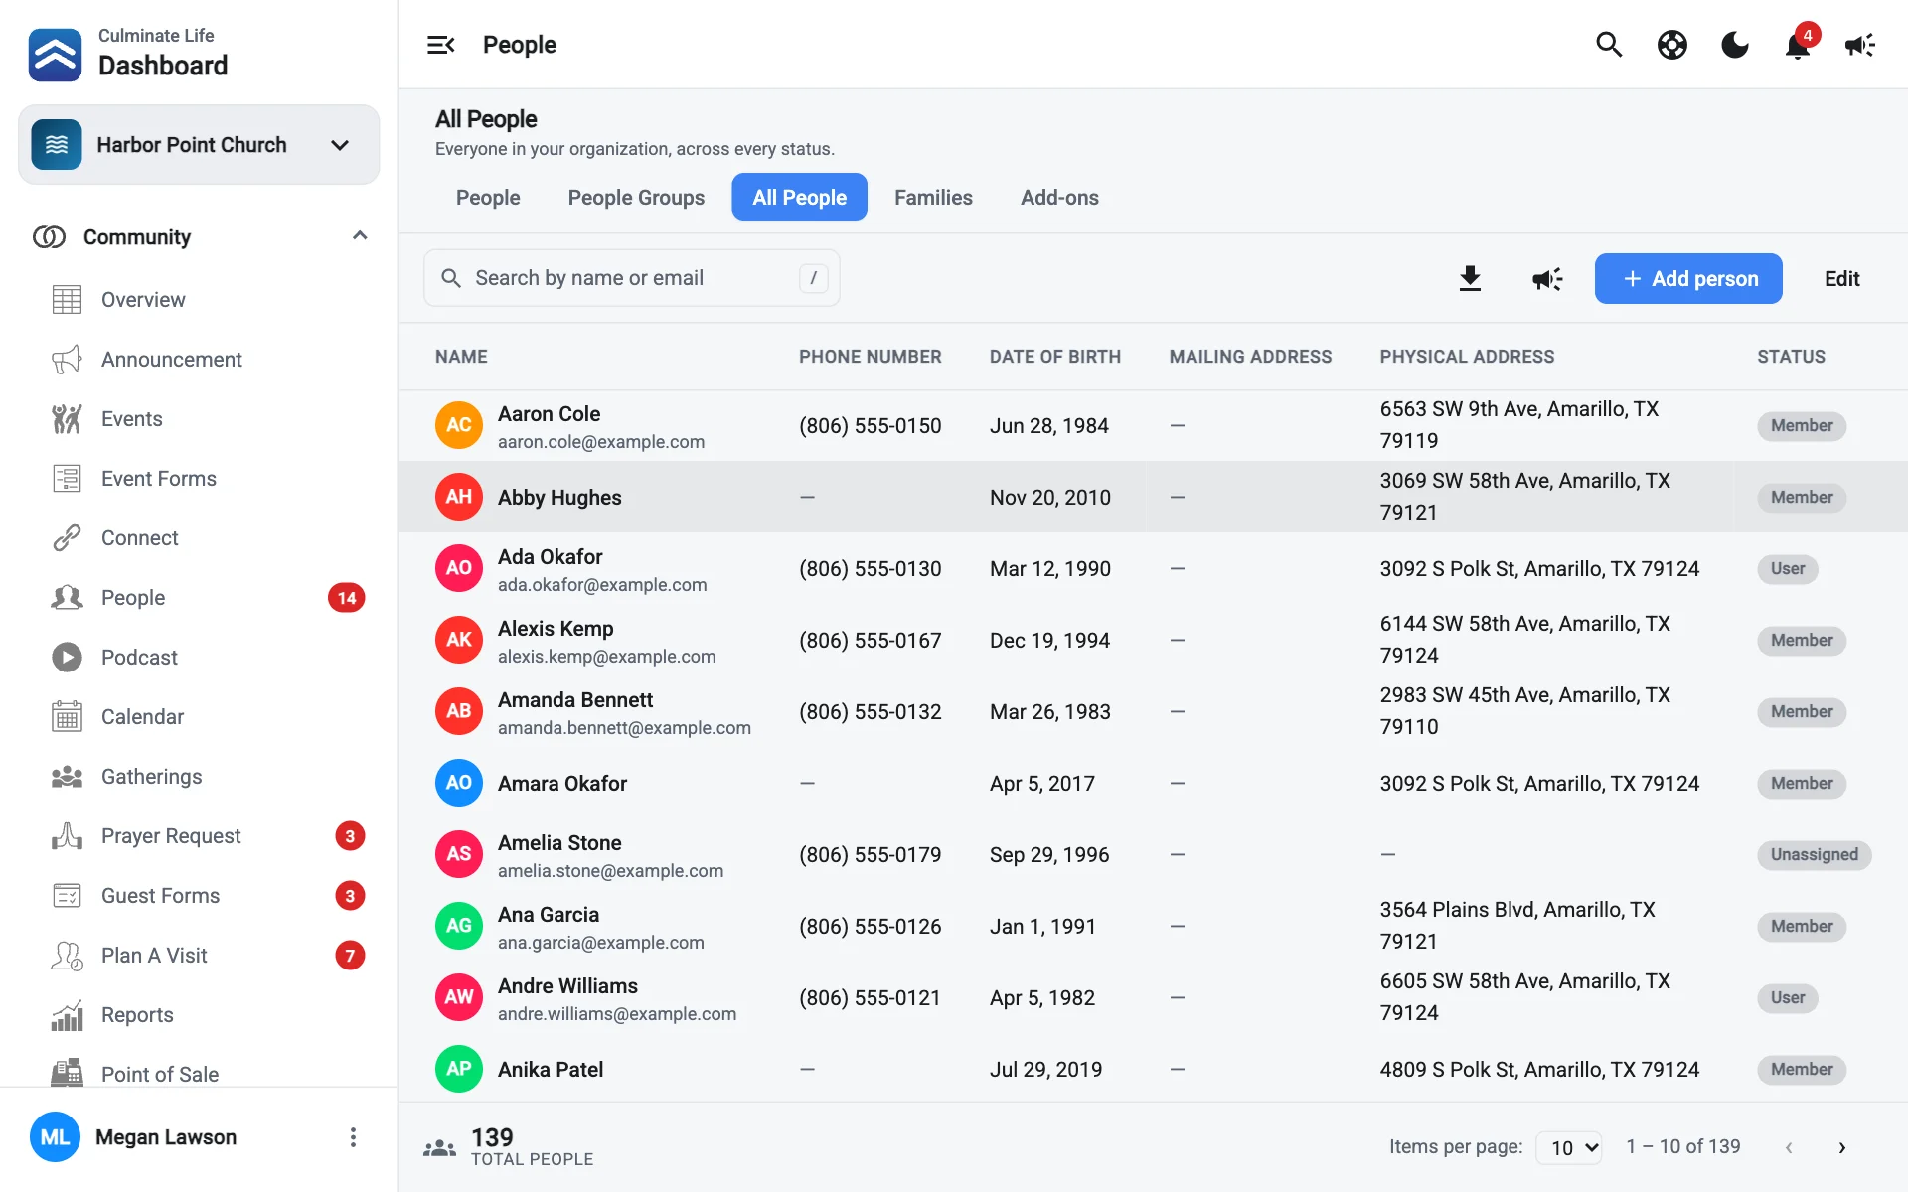Click Amelia Stone's Unassigned status badge

pos(1814,855)
